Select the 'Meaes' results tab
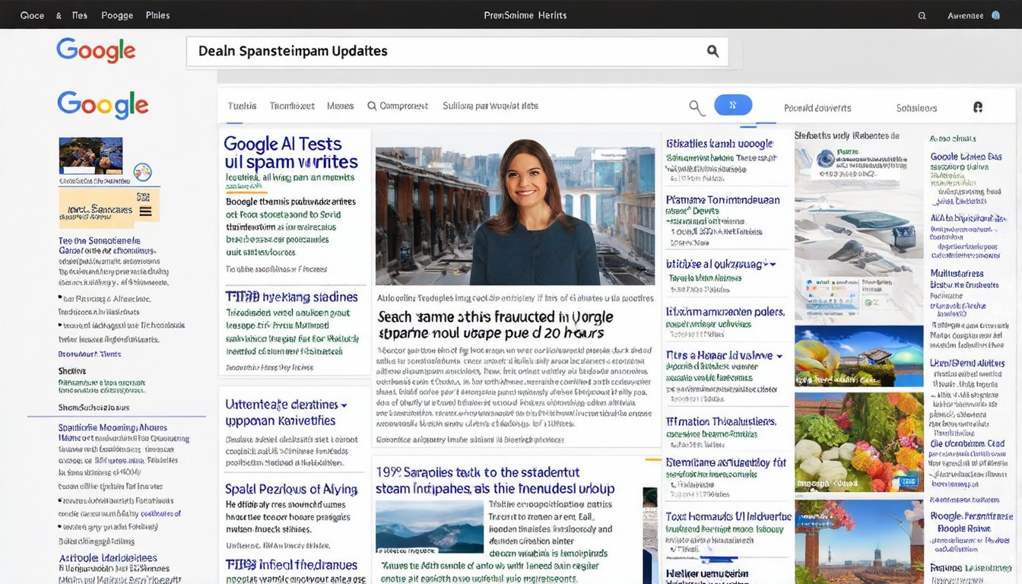This screenshot has height=584, width=1022. point(340,106)
